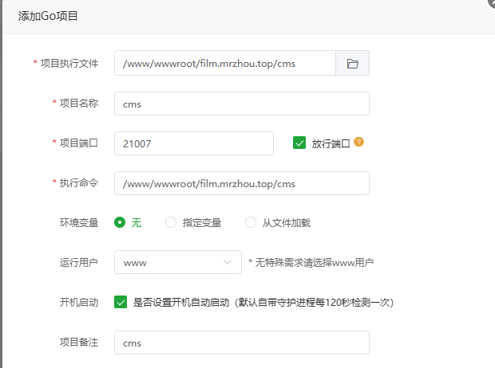Select the 无 environment variable radio

(x=121, y=223)
